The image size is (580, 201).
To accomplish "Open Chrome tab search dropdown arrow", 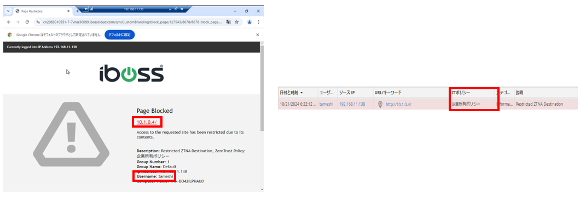I will [9, 11].
